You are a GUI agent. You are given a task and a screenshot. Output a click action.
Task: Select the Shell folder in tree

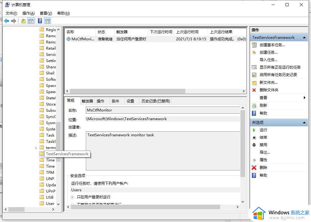[x=50, y=73]
